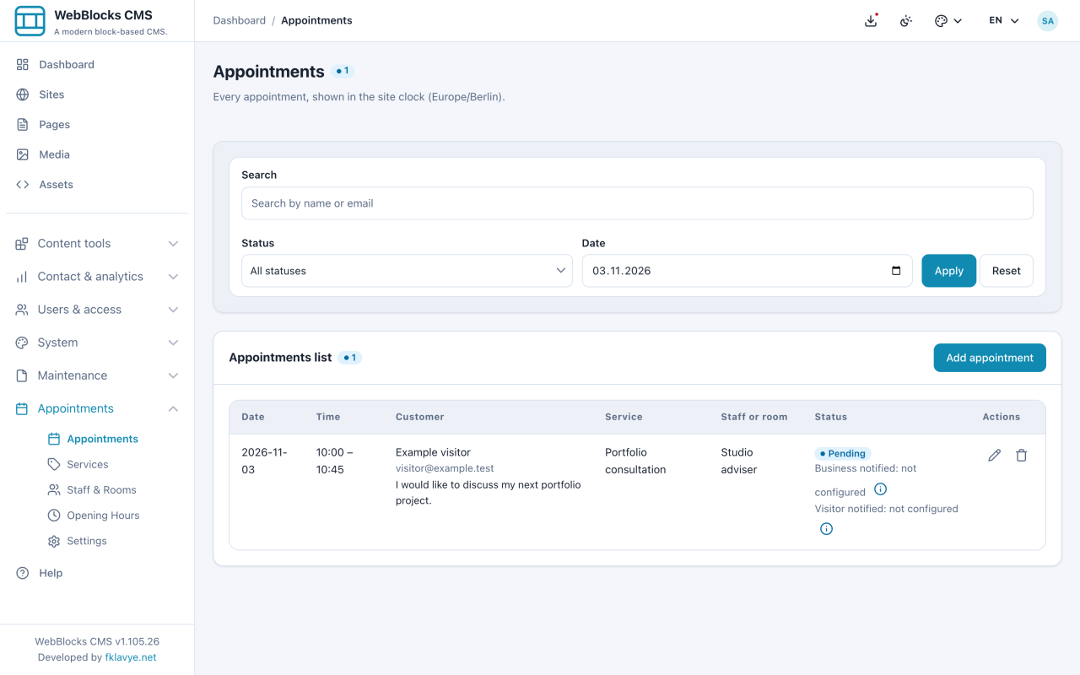Viewport: 1080px width, 675px height.
Task: Toggle the dark mode icon in header
Action: tap(906, 20)
